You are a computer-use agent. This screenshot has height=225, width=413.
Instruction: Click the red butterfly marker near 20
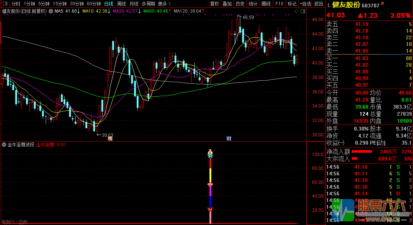point(210,210)
